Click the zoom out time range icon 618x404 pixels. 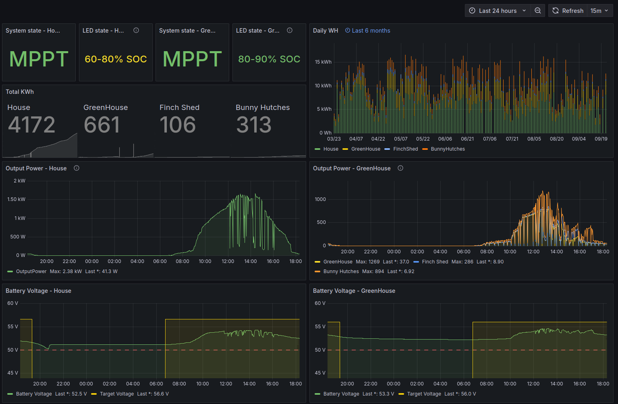coord(538,11)
